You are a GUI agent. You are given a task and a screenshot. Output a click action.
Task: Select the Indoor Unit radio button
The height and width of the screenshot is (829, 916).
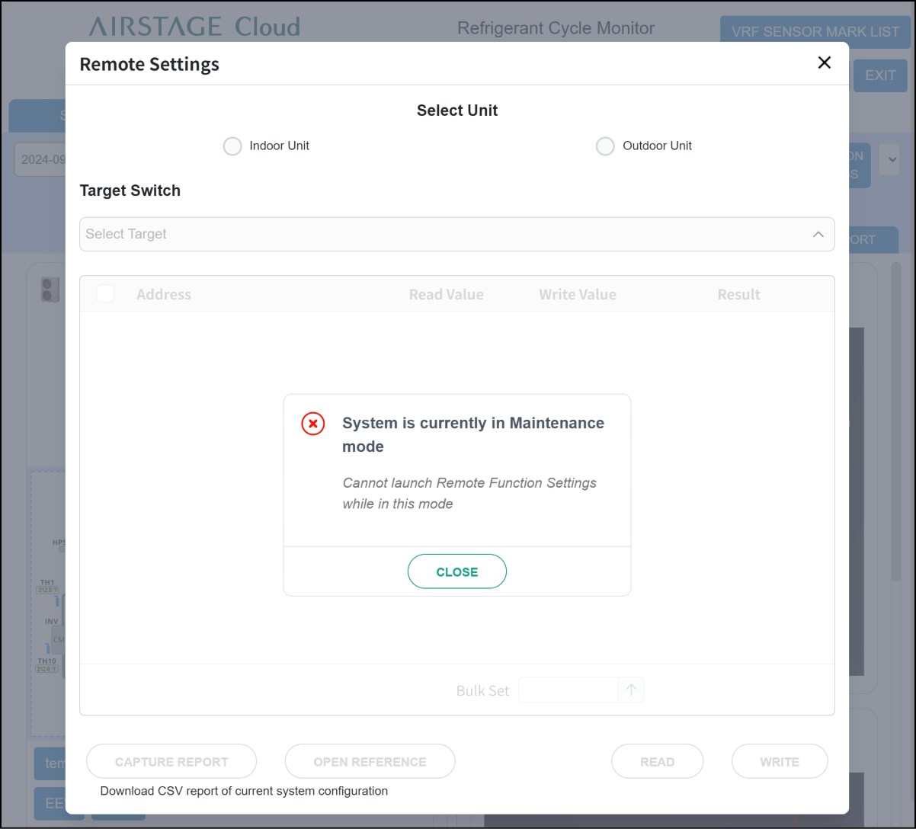pos(232,146)
